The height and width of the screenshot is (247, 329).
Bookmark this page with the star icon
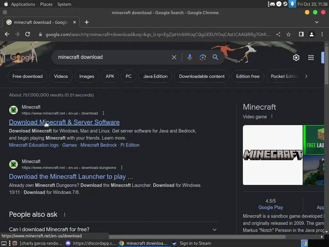289,34
